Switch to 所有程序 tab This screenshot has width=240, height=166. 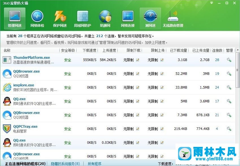pos(95,164)
